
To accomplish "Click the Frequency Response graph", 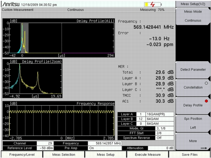I will [x=59, y=121].
